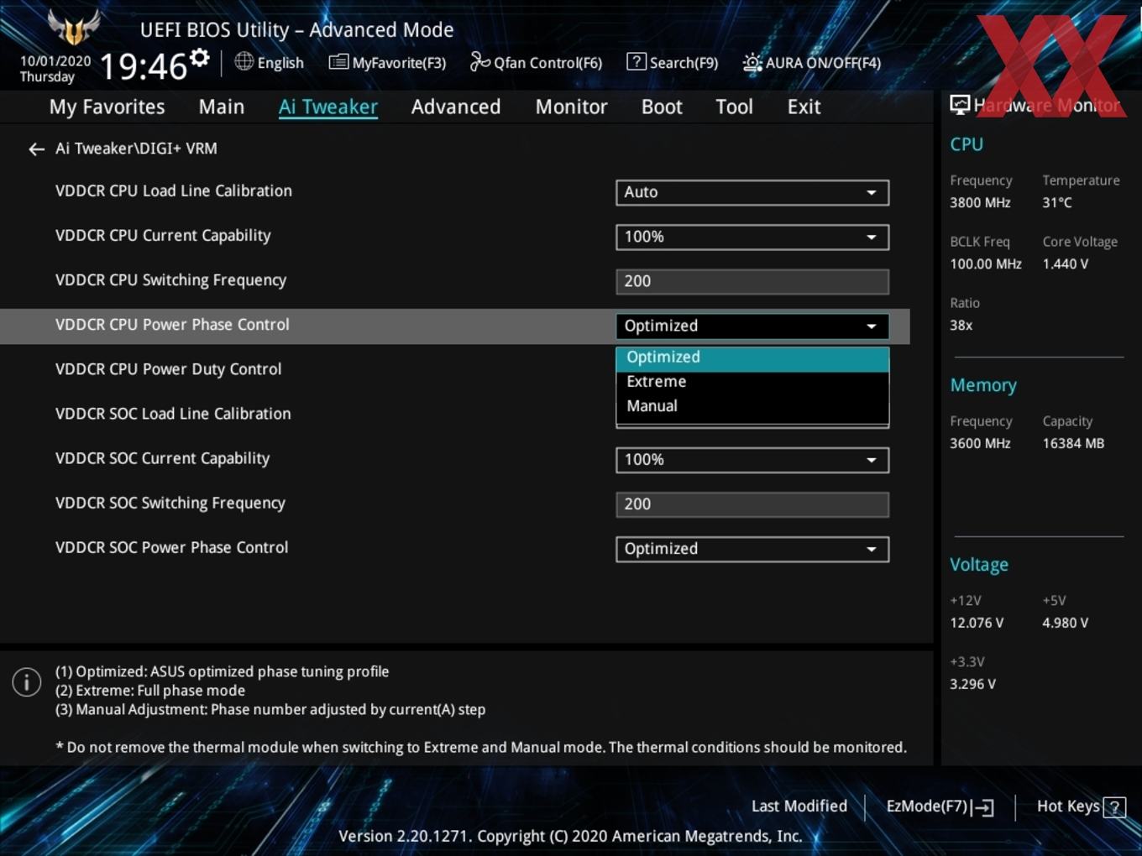Click the globe language icon
This screenshot has height=856, width=1142.
coord(244,61)
